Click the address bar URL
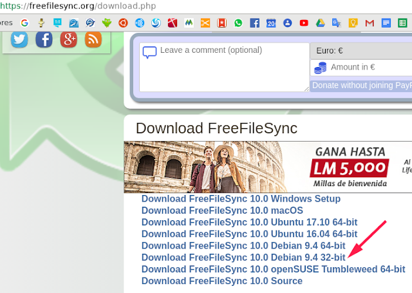Viewport: 412px width, 293px height. pyautogui.click(x=78, y=6)
